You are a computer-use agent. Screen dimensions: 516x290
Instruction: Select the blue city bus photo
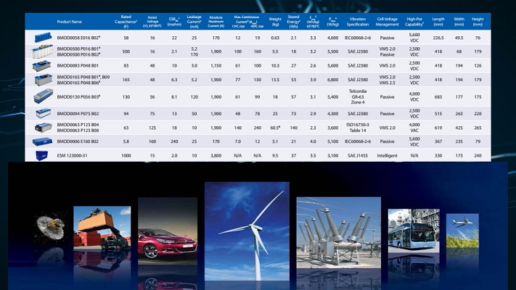click(x=414, y=231)
